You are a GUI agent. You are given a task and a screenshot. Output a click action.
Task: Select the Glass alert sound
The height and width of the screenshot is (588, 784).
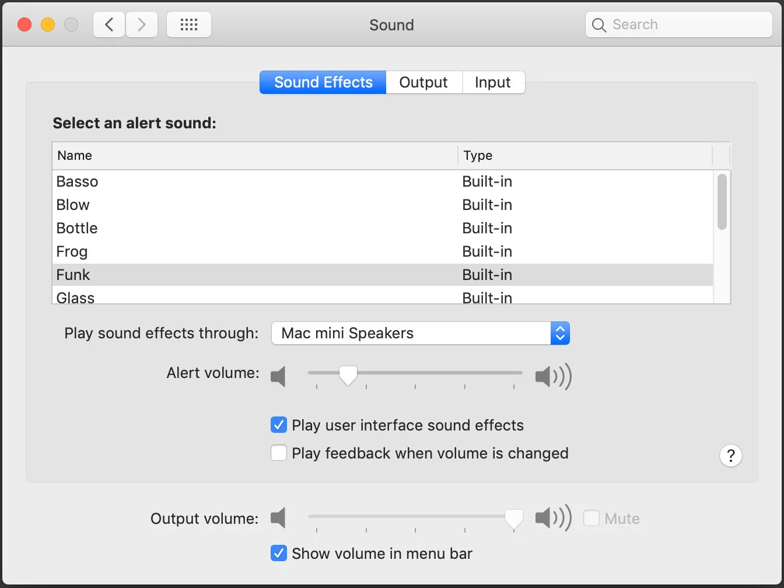pyautogui.click(x=383, y=296)
